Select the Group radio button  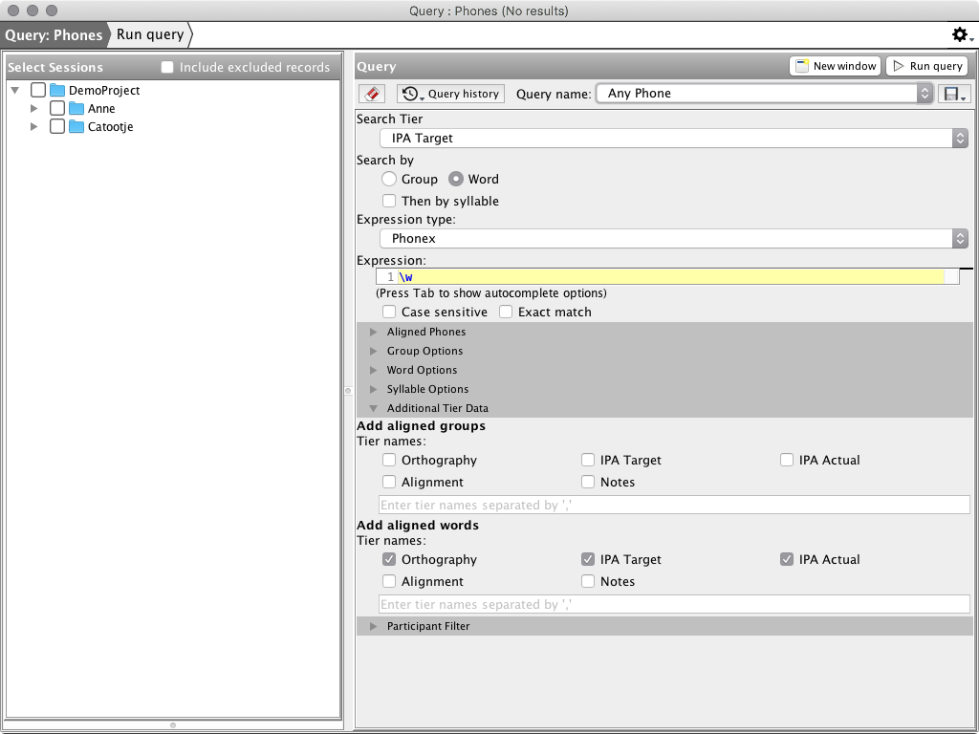click(x=389, y=179)
